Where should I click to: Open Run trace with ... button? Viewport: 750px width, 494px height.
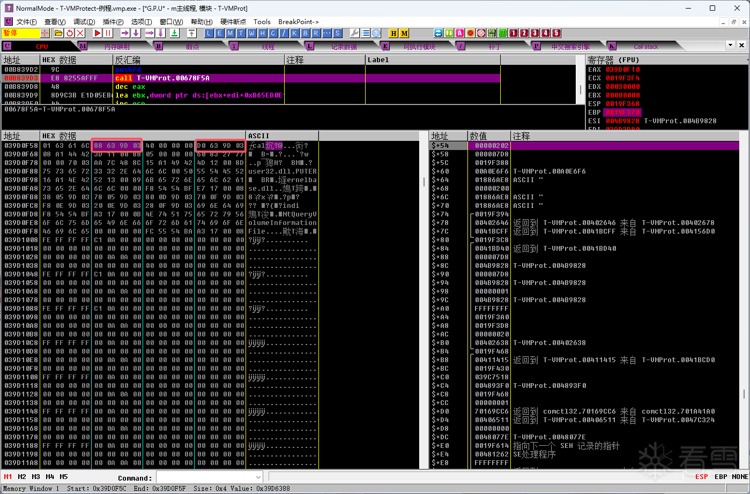(326, 33)
